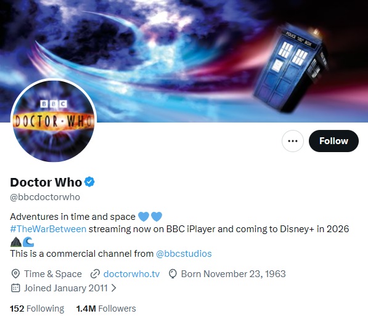The image size is (368, 319).
Task: Open the #TheWarBetween hashtag
Action: coord(48,228)
